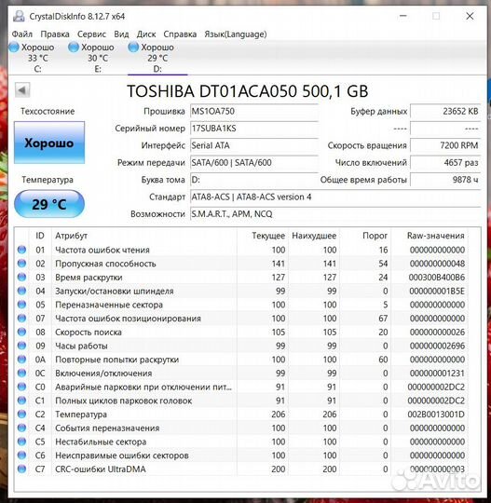Click the Raw-значения column header
This screenshot has height=503, width=491.
point(435,236)
